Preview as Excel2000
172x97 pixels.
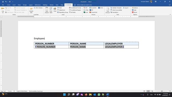point(93,8)
